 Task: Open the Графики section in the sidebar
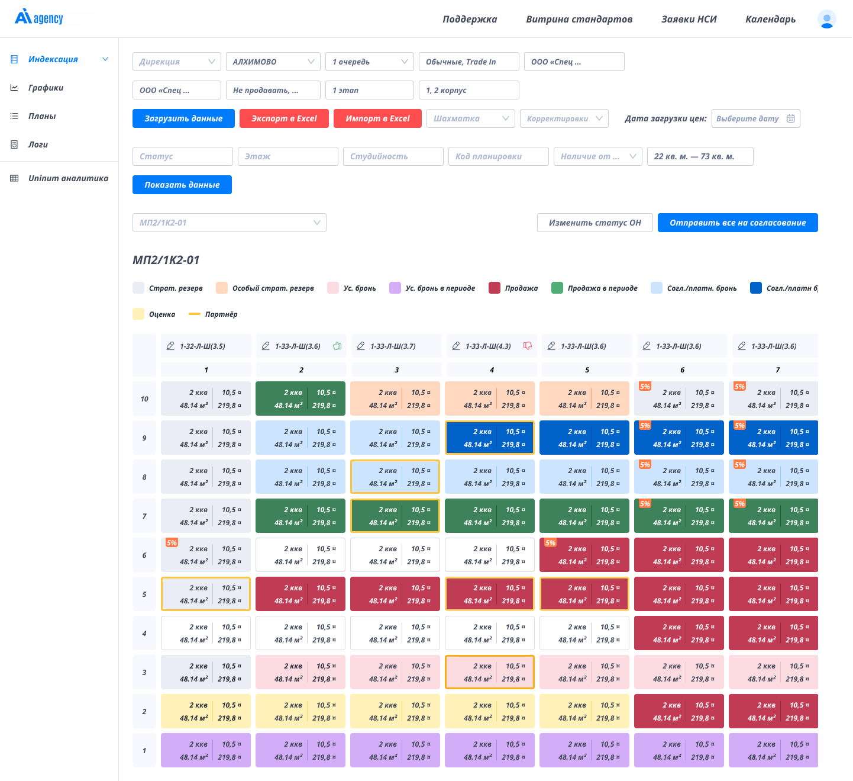46,88
